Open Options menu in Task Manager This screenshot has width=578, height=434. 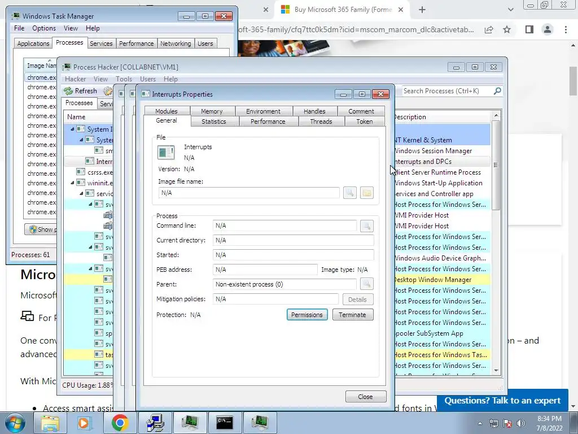coord(44,28)
